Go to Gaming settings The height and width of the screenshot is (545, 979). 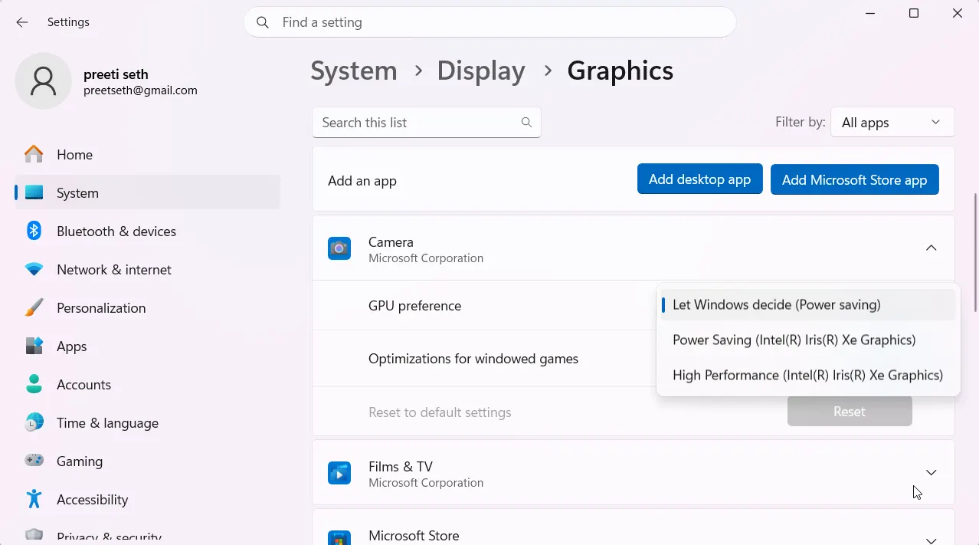[x=147, y=461]
